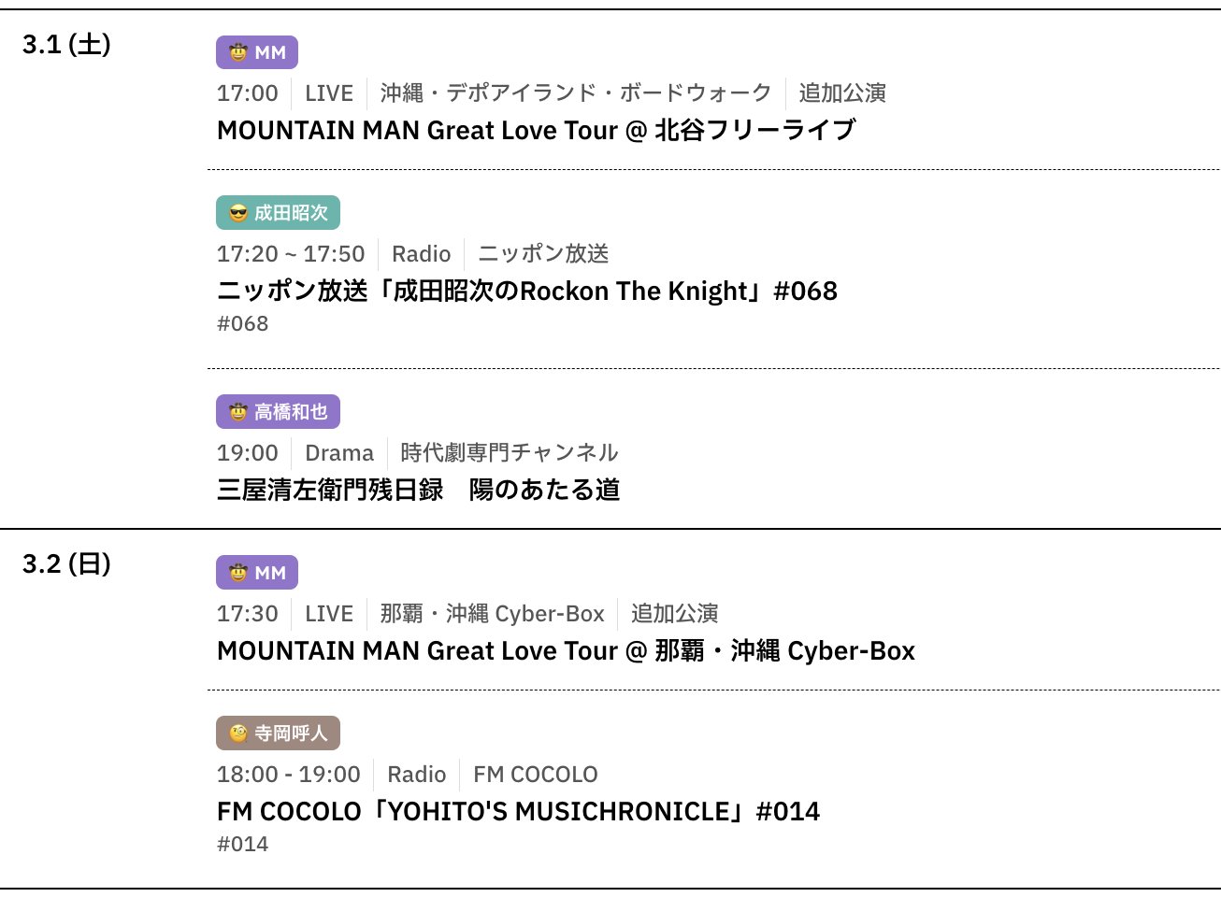Click the cowboy emoji on the 高橋和也 badge
Viewport: 1221px width, 897px height.
(238, 412)
